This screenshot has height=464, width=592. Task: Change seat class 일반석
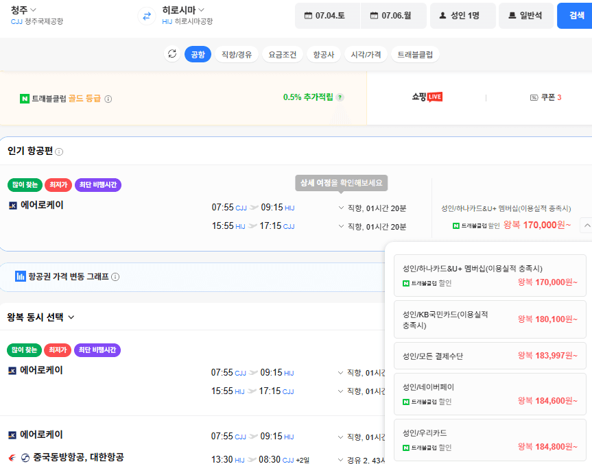[x=526, y=16]
